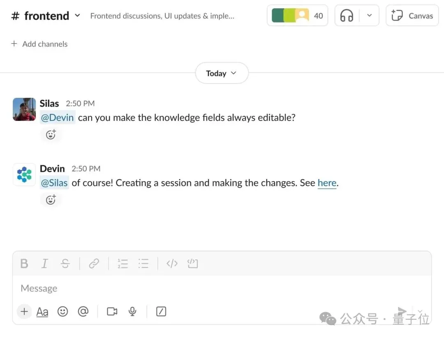
Task: Toggle strikethrough formatting
Action: [x=65, y=263]
